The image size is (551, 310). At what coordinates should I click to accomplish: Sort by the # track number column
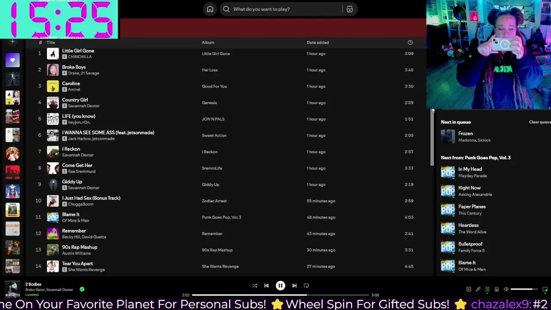point(40,42)
